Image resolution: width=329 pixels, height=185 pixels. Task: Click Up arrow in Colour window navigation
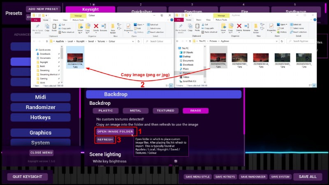tap(47, 42)
